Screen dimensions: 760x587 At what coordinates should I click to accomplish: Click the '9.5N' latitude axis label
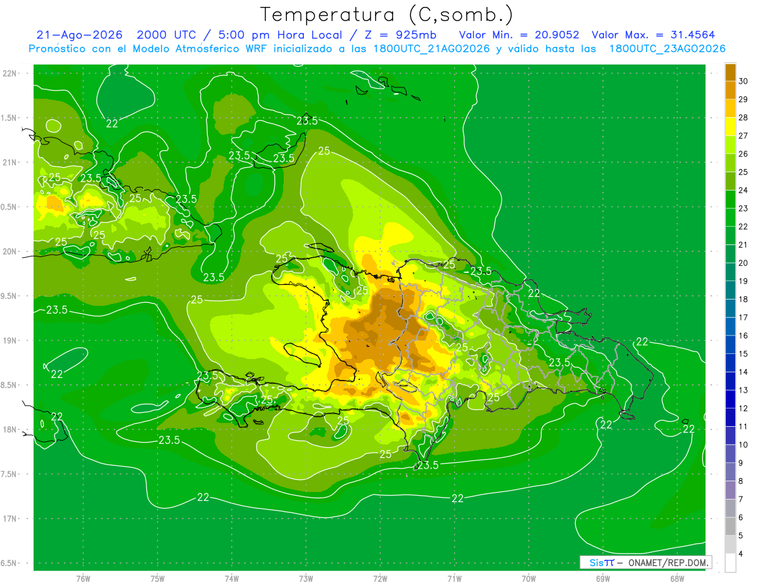tap(10, 296)
